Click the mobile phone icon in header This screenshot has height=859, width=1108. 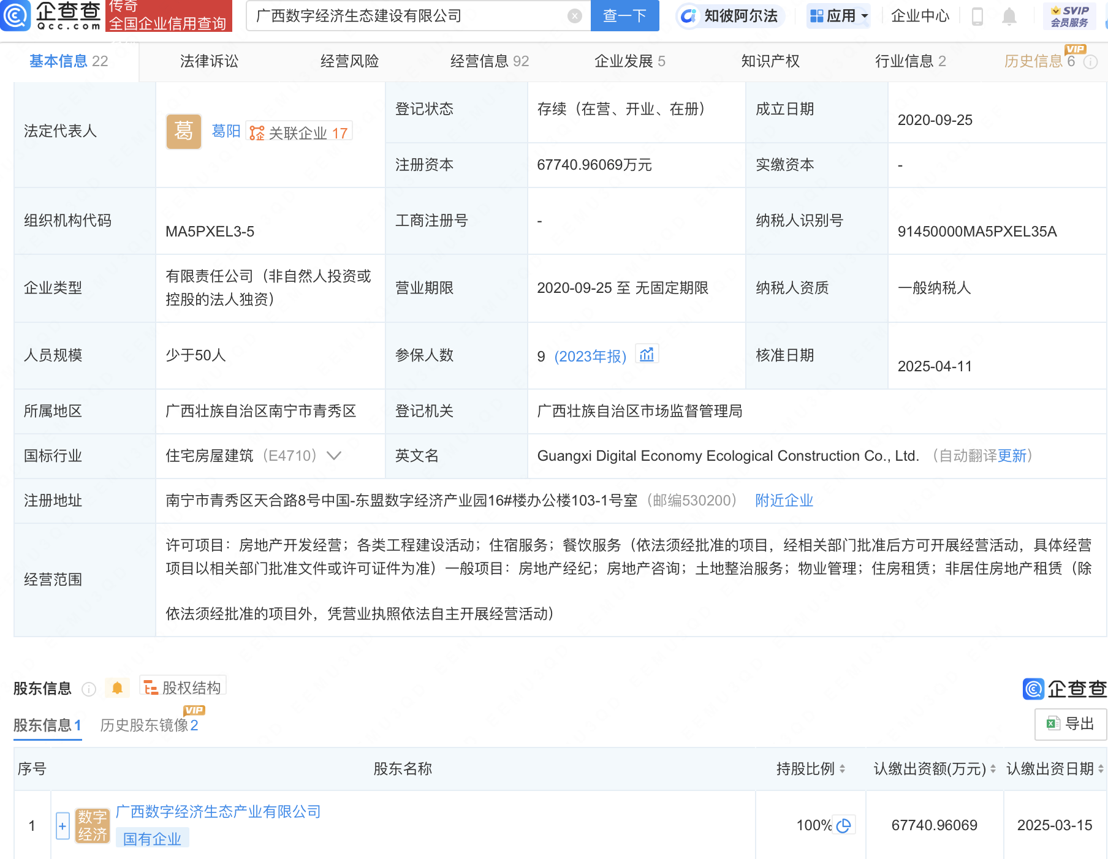pos(977,17)
